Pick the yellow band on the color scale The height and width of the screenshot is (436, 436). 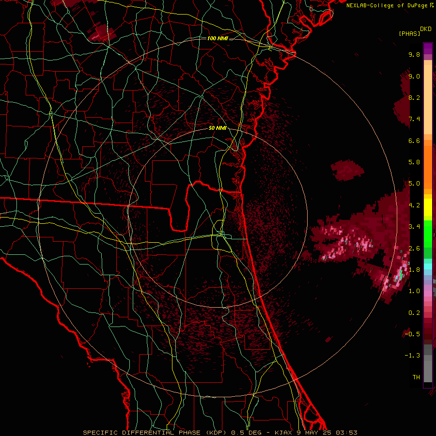[x=428, y=207]
